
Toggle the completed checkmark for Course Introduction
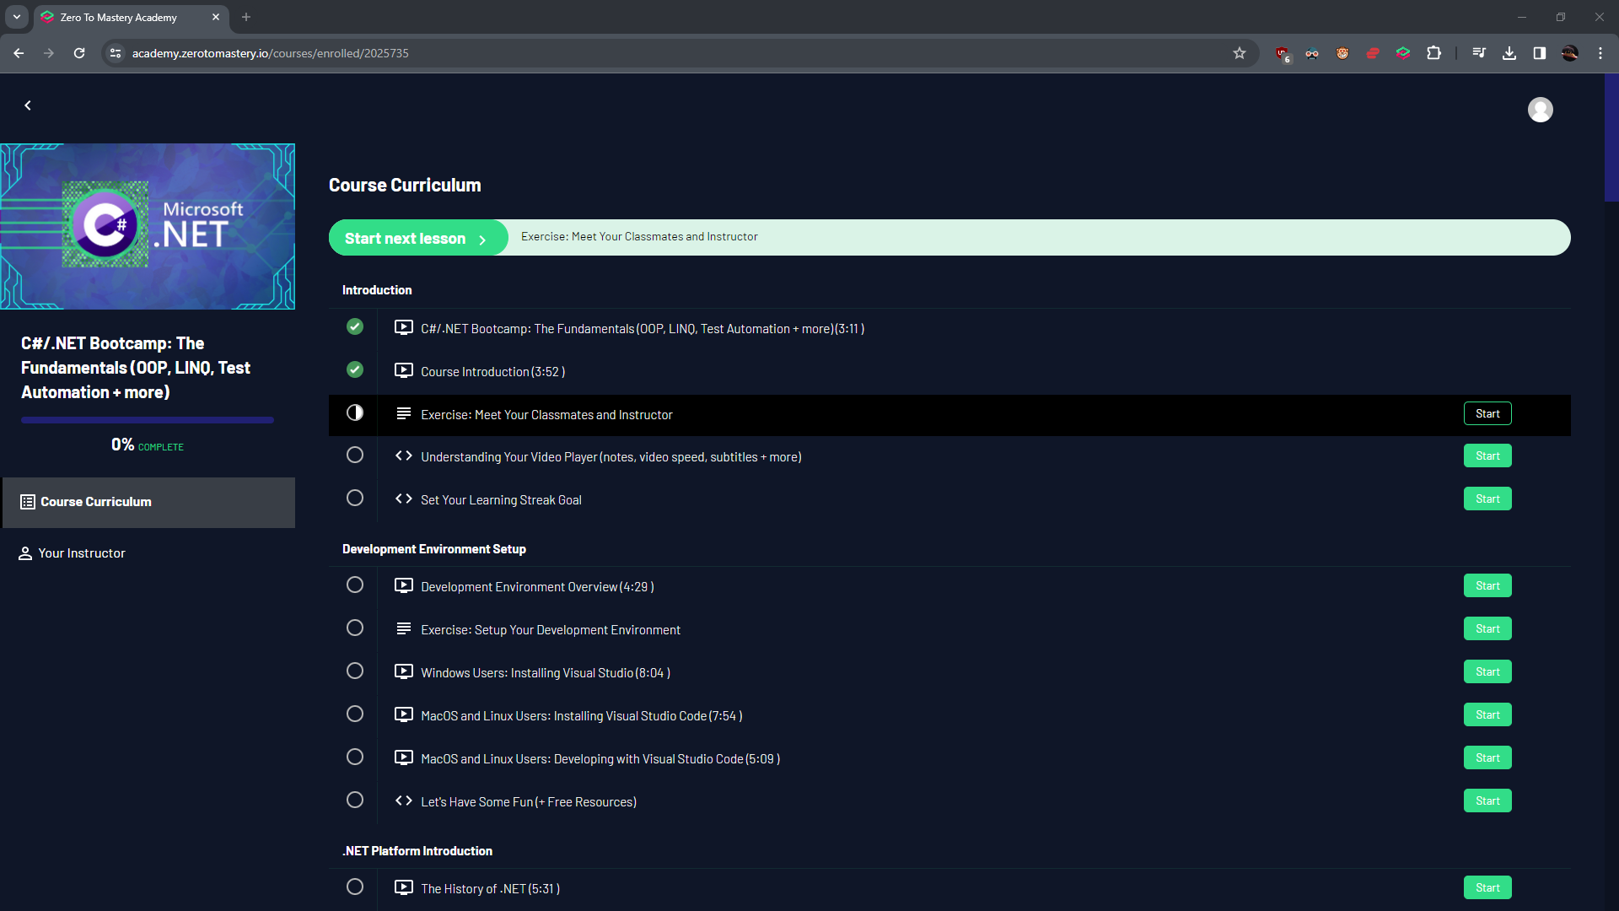pyautogui.click(x=355, y=370)
